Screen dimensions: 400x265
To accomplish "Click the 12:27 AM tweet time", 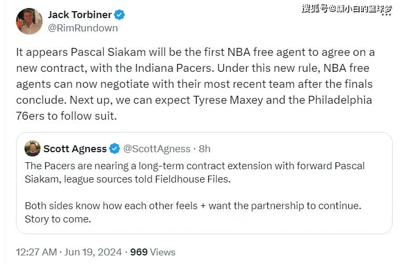I will [36, 252].
